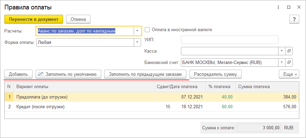Close the Правила оплаты dialog
This screenshot has height=138, width=306.
coord(298,7)
